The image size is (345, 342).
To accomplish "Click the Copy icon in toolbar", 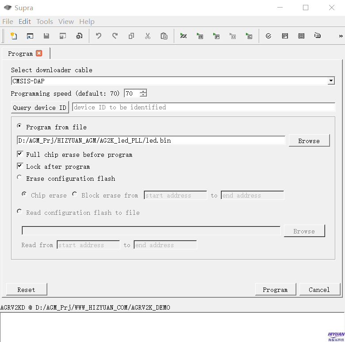I will 131,36.
